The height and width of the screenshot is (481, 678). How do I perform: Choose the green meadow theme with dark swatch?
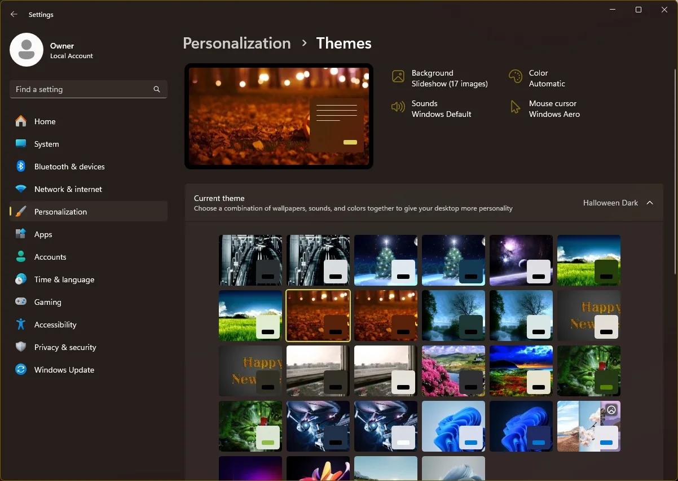pos(589,260)
